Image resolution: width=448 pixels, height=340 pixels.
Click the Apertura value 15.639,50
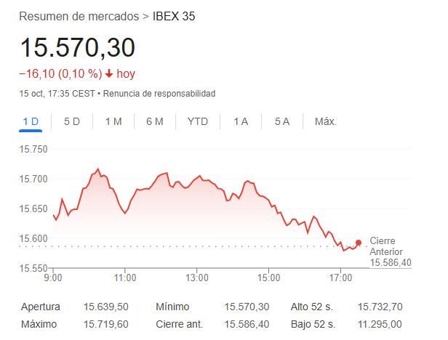[x=107, y=307]
